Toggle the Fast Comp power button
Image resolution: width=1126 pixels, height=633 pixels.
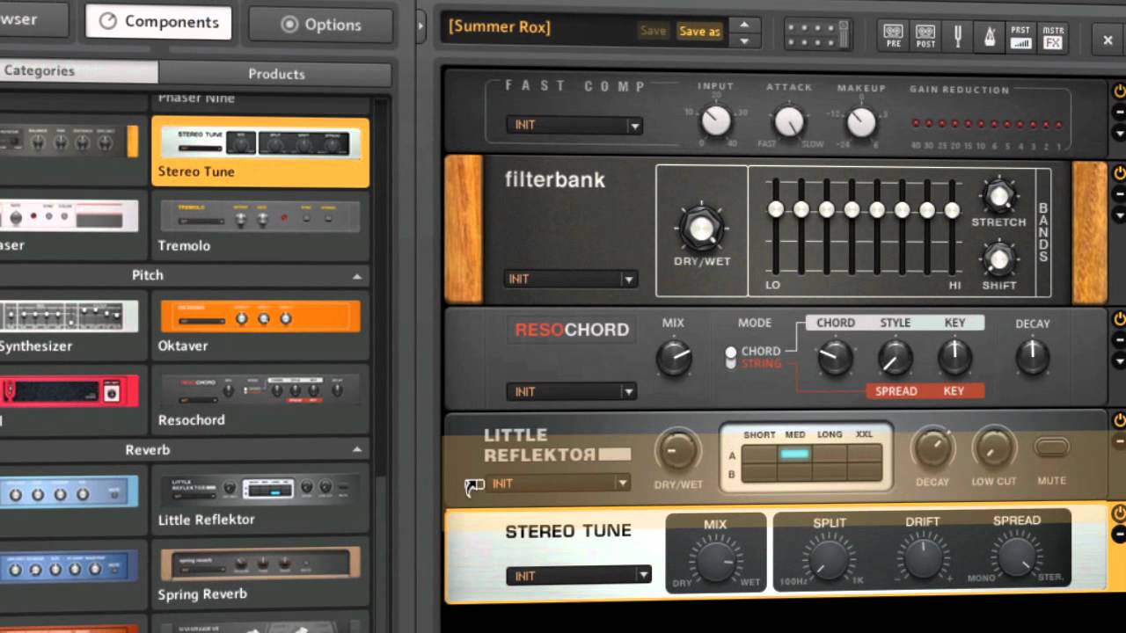click(1119, 90)
